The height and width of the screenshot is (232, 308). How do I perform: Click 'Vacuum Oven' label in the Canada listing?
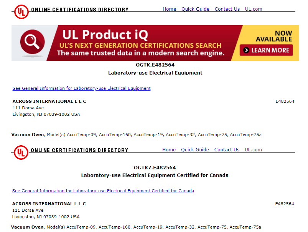(x=27, y=227)
